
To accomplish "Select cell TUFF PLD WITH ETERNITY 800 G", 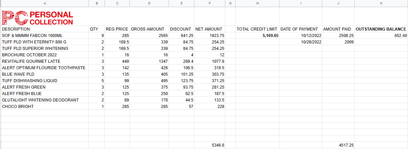I will click(44, 42).
